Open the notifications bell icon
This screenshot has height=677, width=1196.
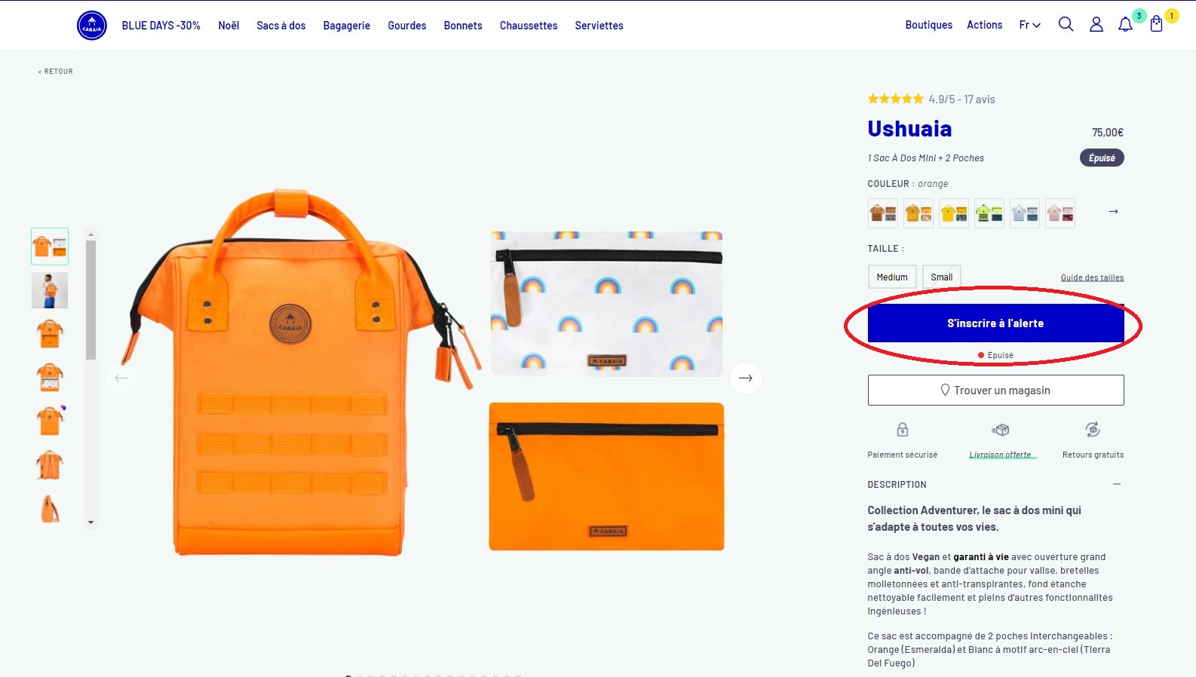pos(1125,24)
